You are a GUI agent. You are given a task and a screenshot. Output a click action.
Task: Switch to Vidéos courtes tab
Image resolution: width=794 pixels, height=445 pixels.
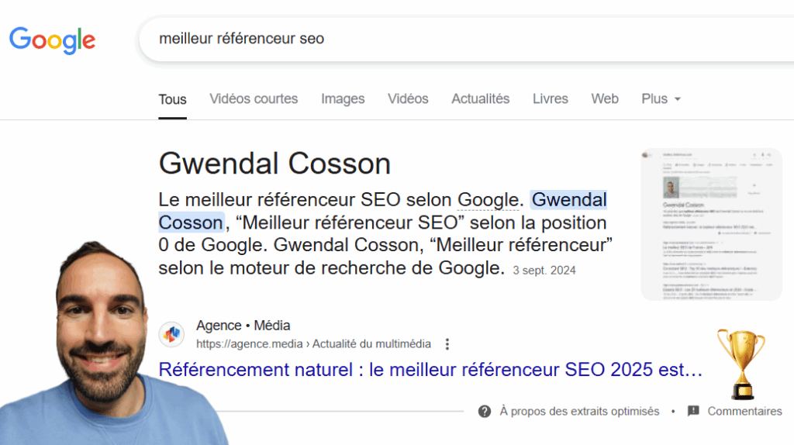click(x=254, y=98)
